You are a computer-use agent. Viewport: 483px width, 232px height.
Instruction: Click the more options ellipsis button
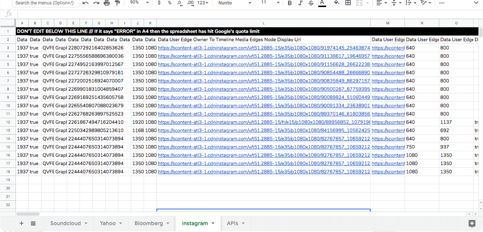pyautogui.click(x=442, y=3)
